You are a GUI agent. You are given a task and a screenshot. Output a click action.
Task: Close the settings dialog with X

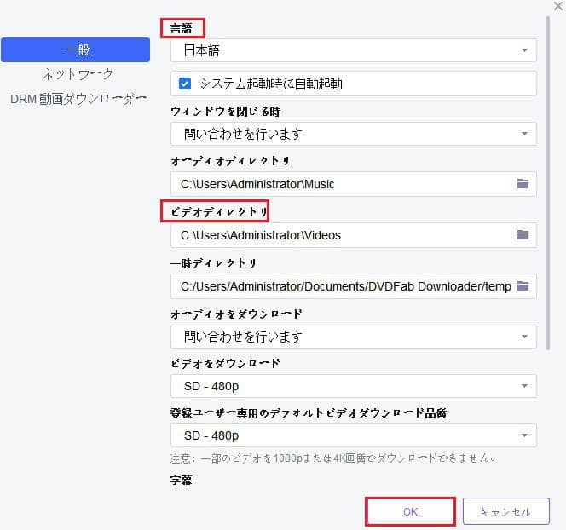(557, 6)
